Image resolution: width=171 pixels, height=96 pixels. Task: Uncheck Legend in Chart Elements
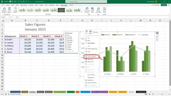(x=66, y=47)
